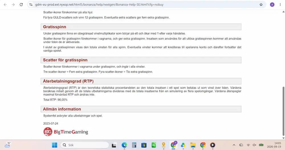The image size is (285, 150).
Task: Click the Big Time Gaming logo
Action: coord(66,132)
